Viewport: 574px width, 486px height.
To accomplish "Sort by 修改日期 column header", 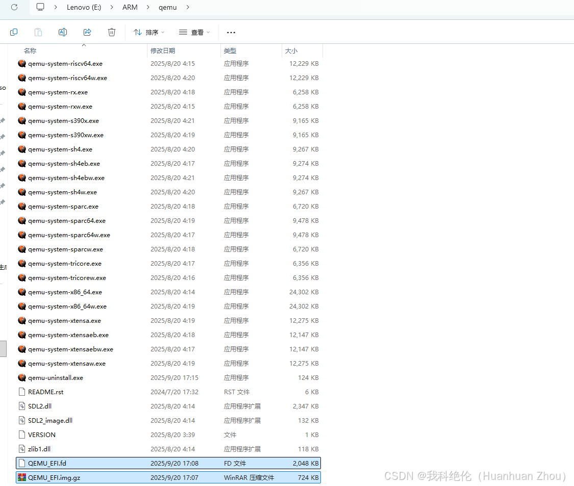I will [x=163, y=51].
